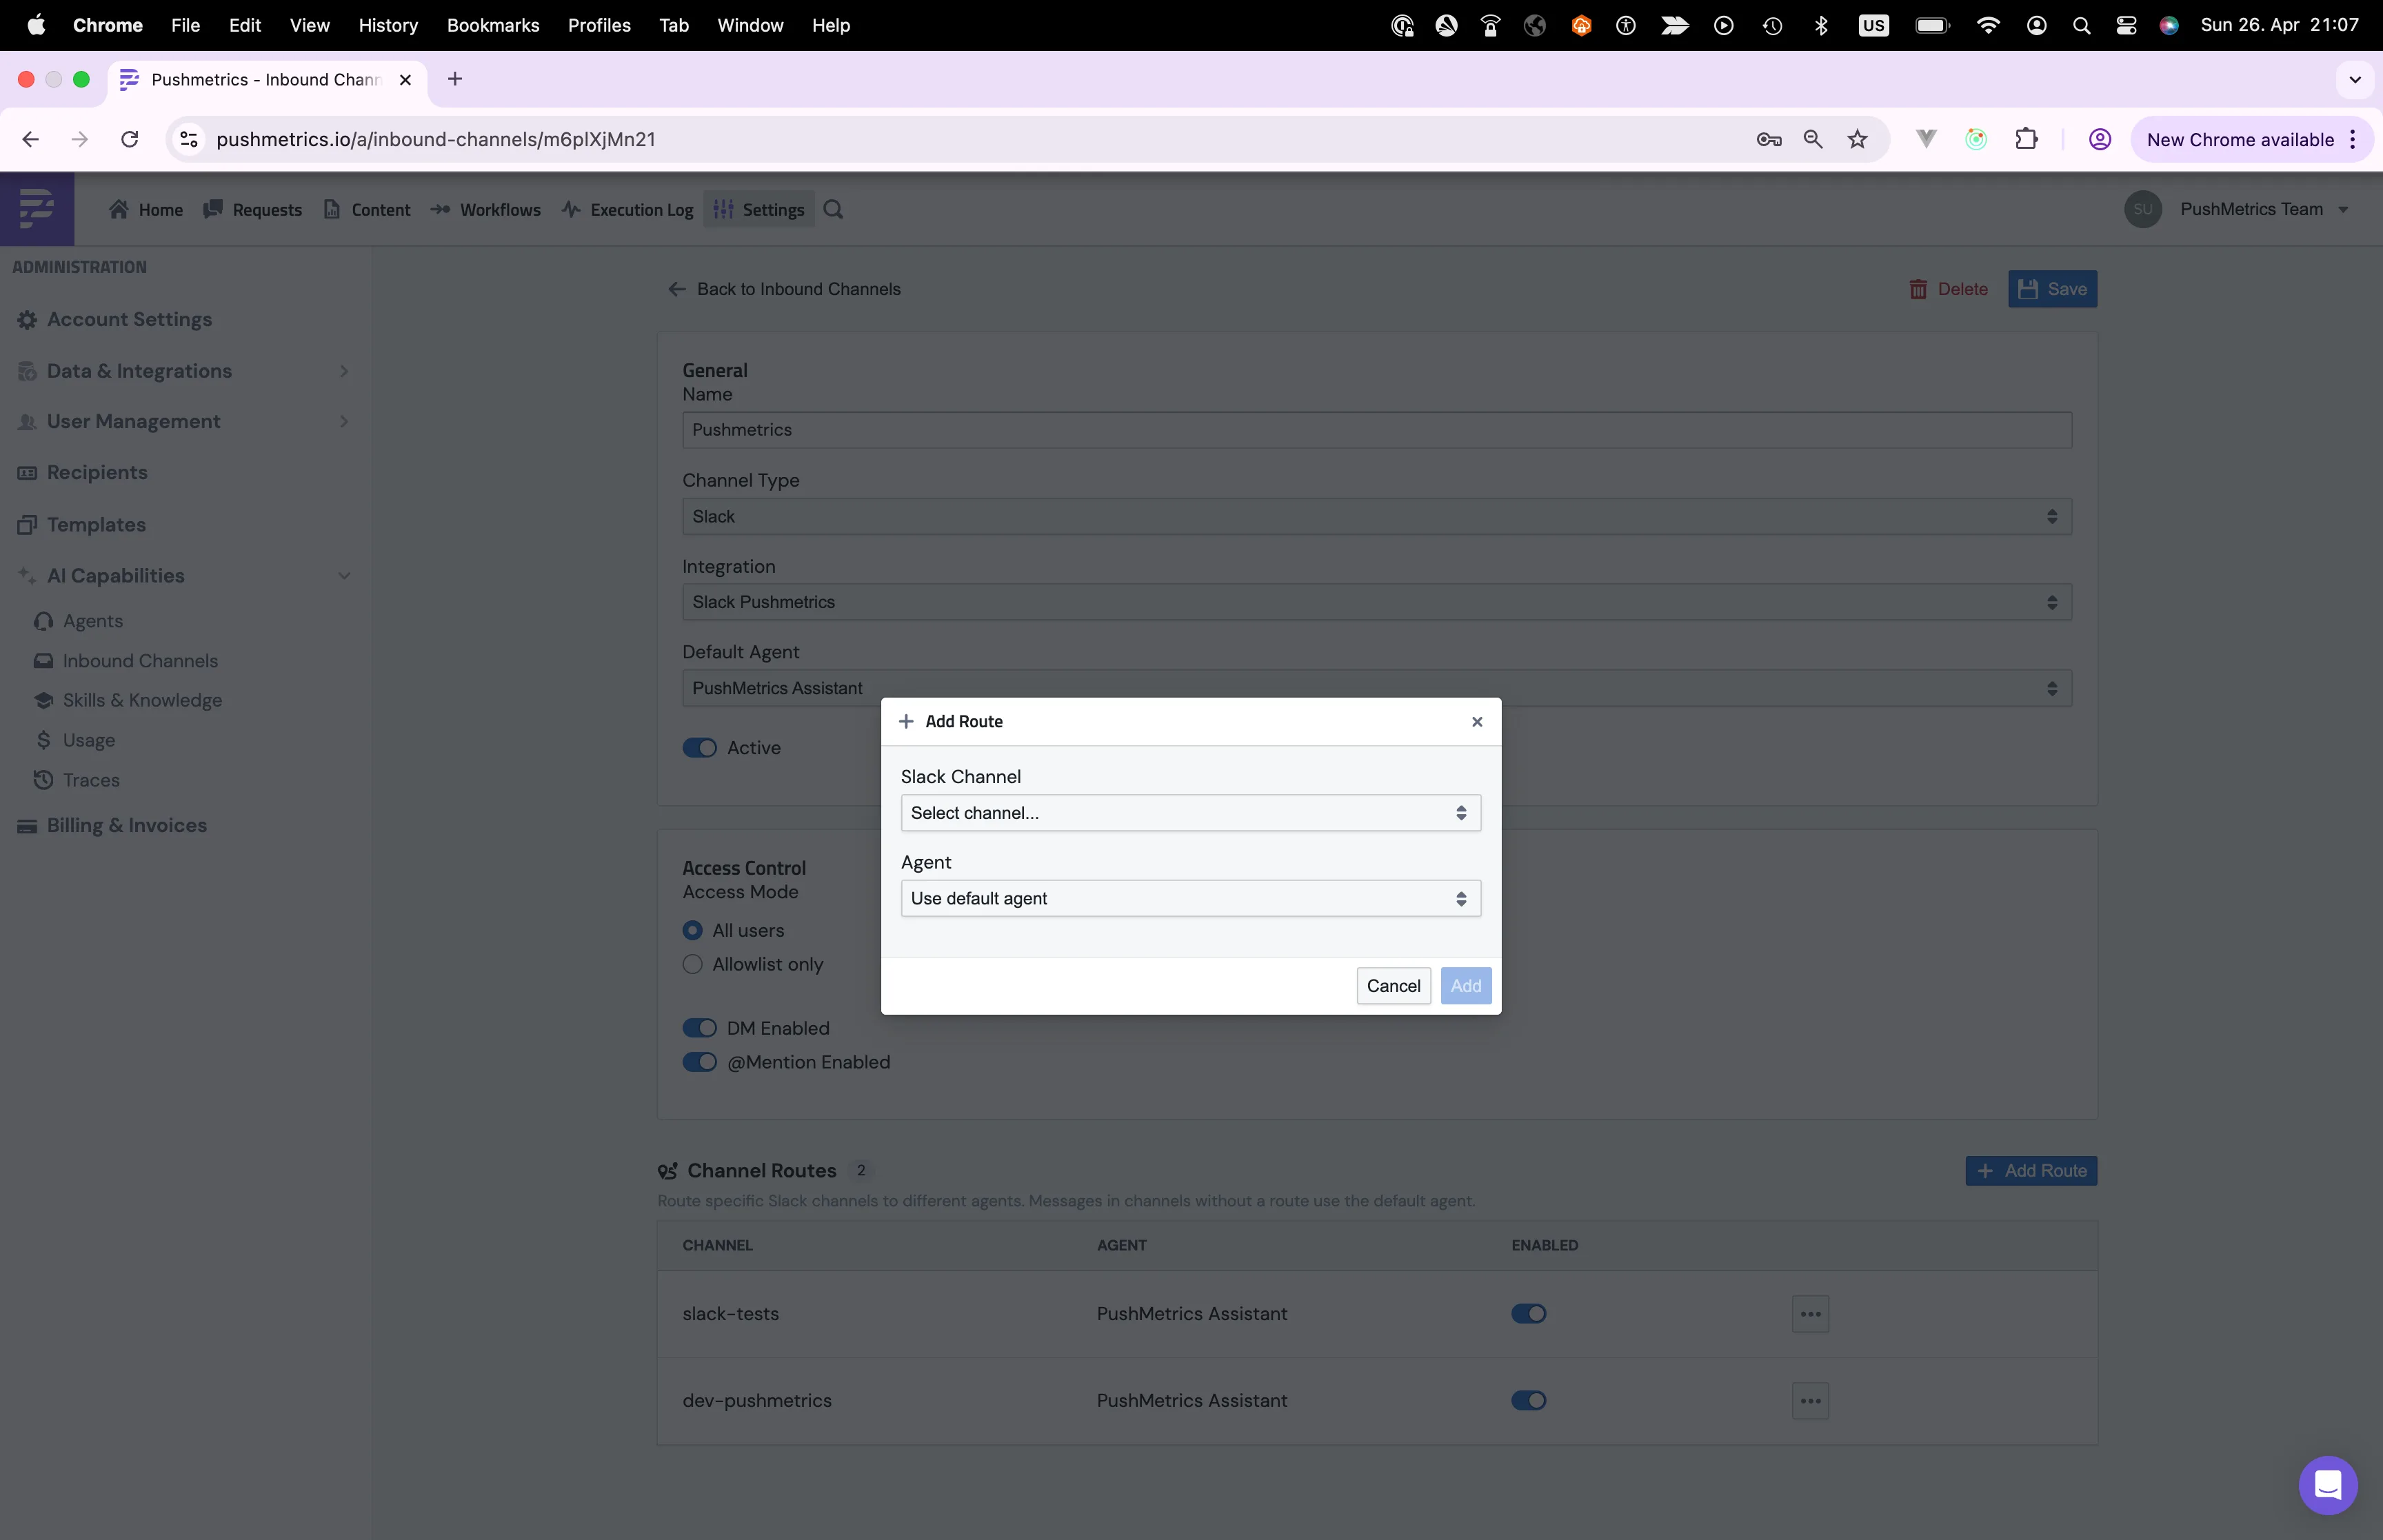Disable the slack-tests route toggle
The height and width of the screenshot is (1540, 2383).
click(x=1528, y=1314)
